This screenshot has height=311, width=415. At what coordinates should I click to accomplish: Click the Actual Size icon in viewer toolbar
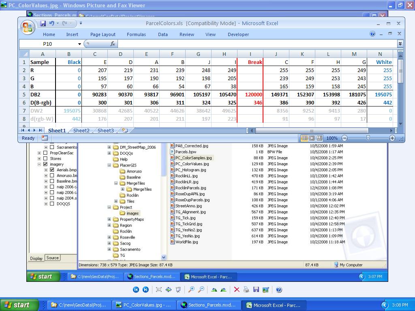(168, 290)
